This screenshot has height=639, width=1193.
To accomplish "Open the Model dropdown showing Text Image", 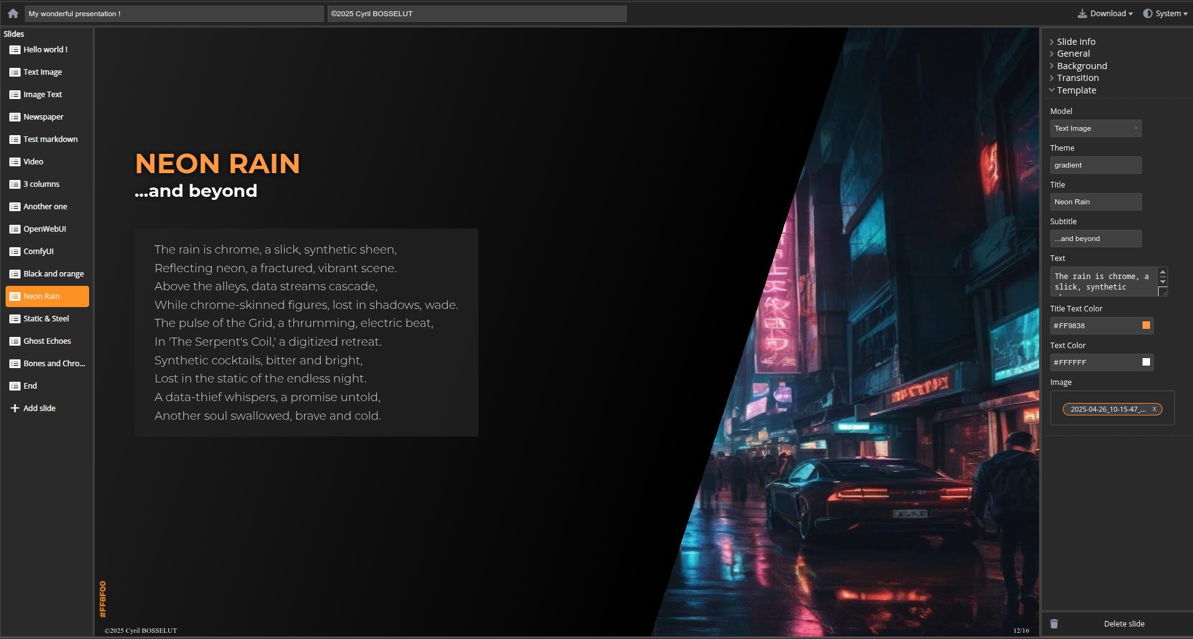I will coord(1095,128).
